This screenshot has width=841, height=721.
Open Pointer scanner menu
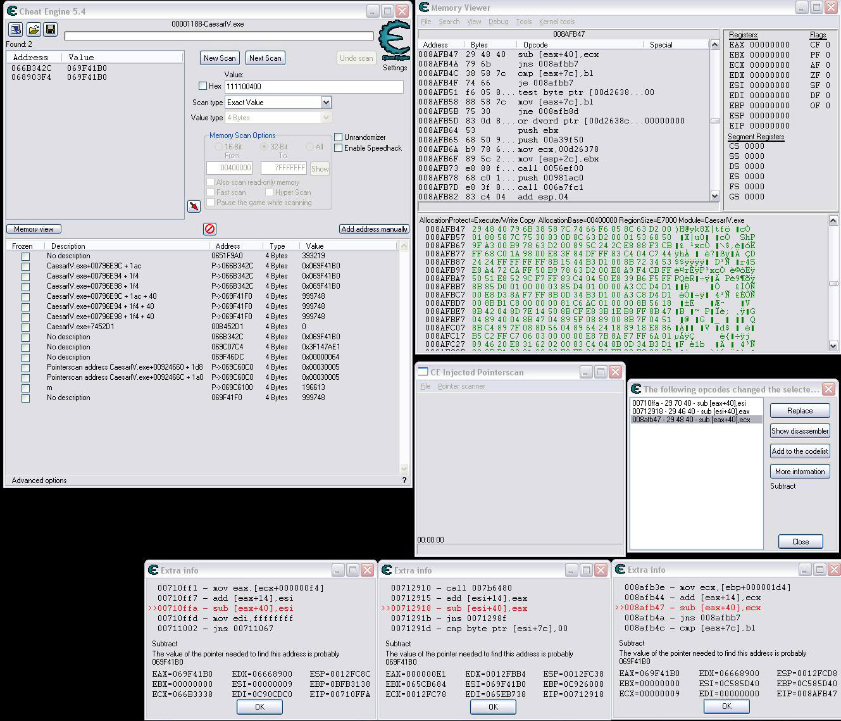(461, 386)
